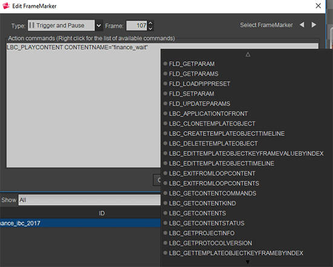Open the Type dropdown arrow
This screenshot has height=267, width=333.
[99, 25]
